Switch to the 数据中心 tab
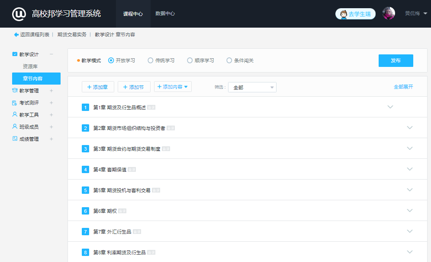This screenshot has width=431, height=262. pos(165,14)
